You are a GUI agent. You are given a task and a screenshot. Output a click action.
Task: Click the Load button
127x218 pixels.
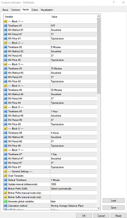(x=113, y=201)
